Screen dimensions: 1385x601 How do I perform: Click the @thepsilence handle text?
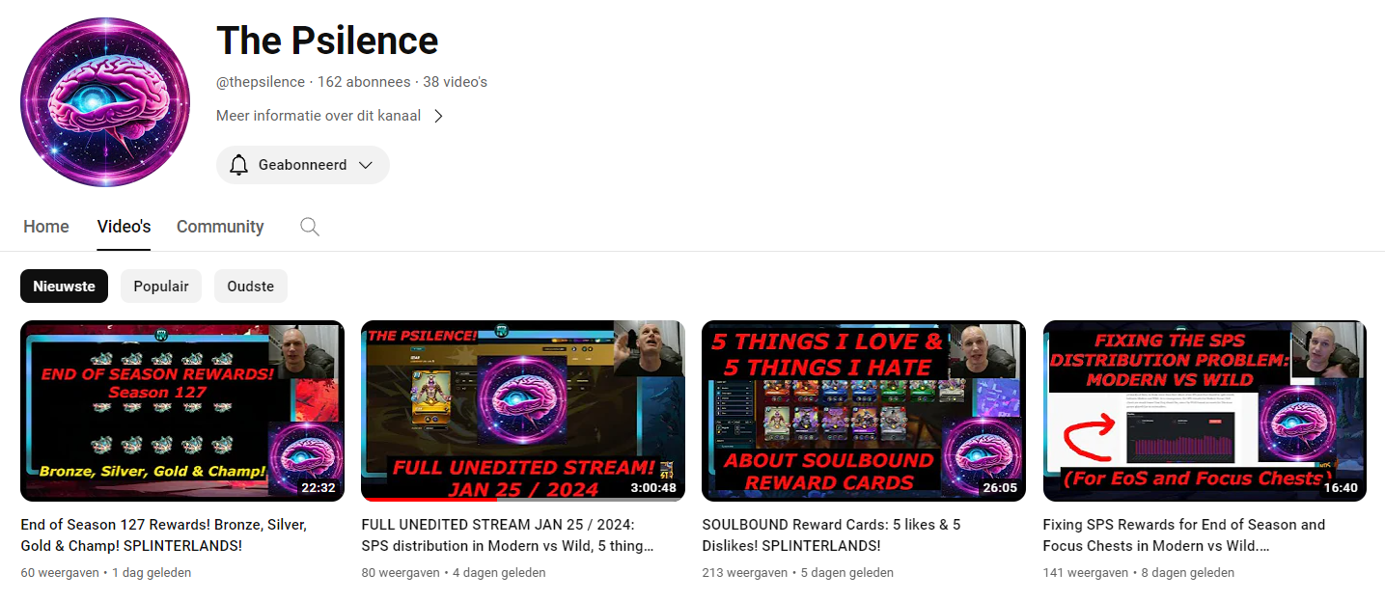pos(261,82)
